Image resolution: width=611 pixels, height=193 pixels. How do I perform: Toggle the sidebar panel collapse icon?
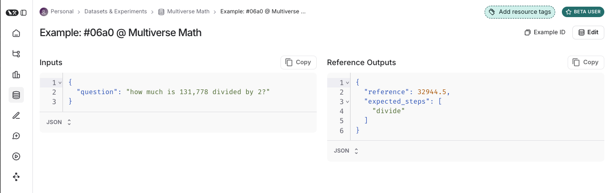pos(24,12)
